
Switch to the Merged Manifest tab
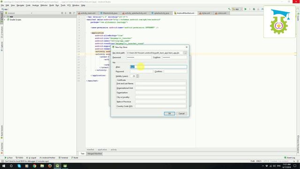click(95, 154)
